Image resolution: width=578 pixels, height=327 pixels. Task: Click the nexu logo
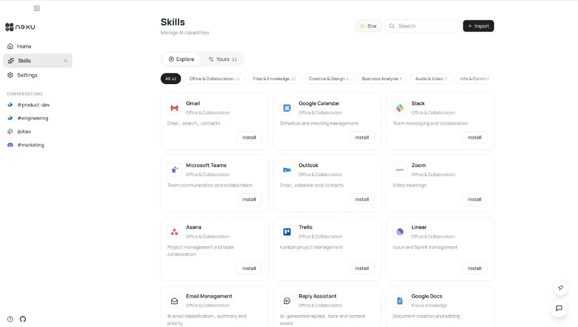(20, 27)
